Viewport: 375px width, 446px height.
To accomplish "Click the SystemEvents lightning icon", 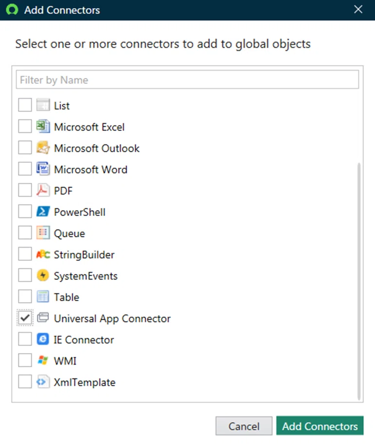I will [43, 275].
